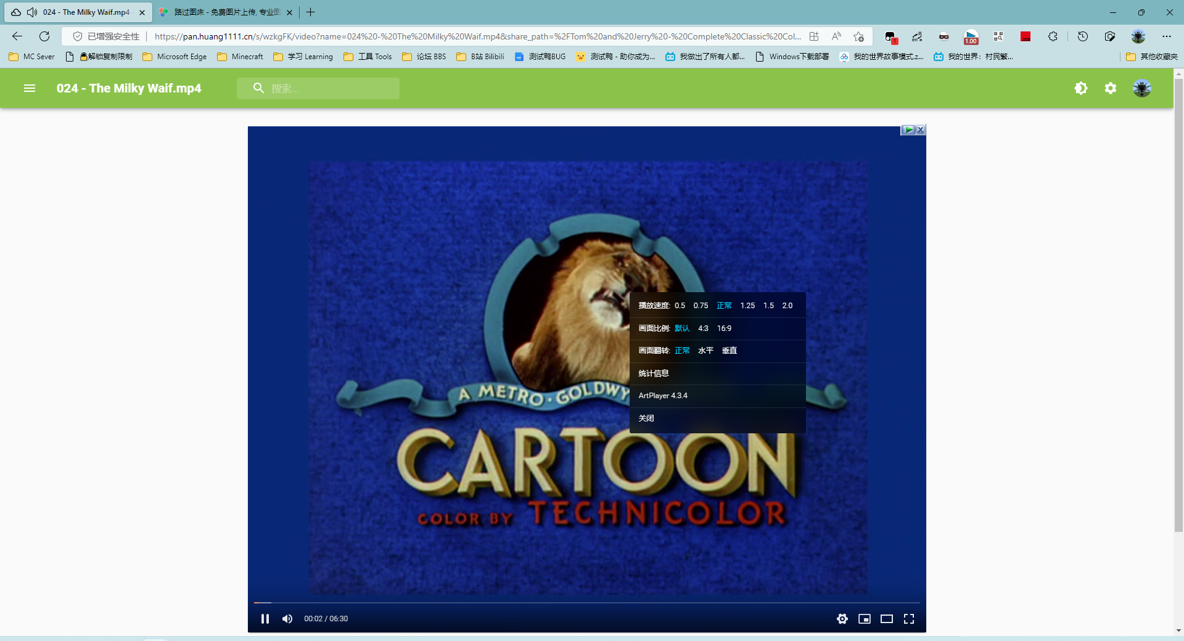The width and height of the screenshot is (1184, 641).
Task: Flip the picture horizontally 水平
Action: [x=705, y=351]
